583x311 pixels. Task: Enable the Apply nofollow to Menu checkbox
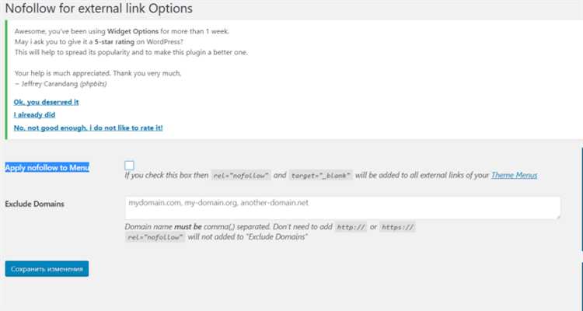pyautogui.click(x=129, y=165)
